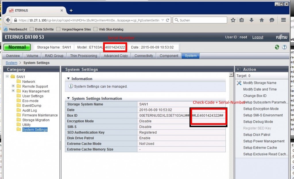This screenshot has width=294, height=179.
Task: Open the Connectivity tab
Action: (x=144, y=56)
